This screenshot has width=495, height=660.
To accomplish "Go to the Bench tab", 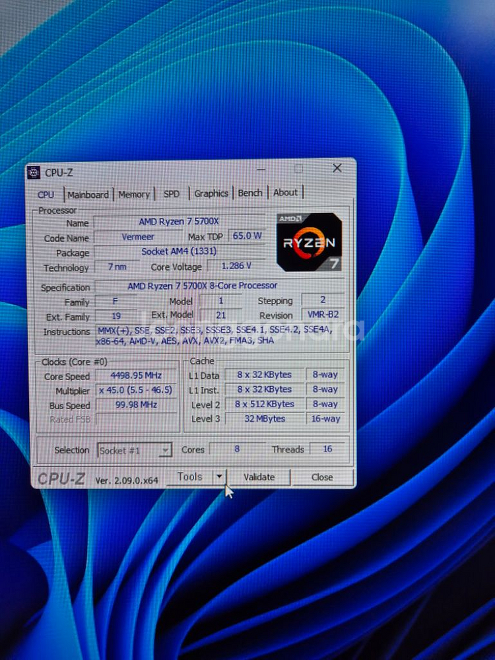I will click(x=250, y=193).
